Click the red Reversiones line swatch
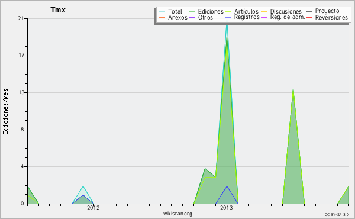The image size is (355, 219). point(309,17)
